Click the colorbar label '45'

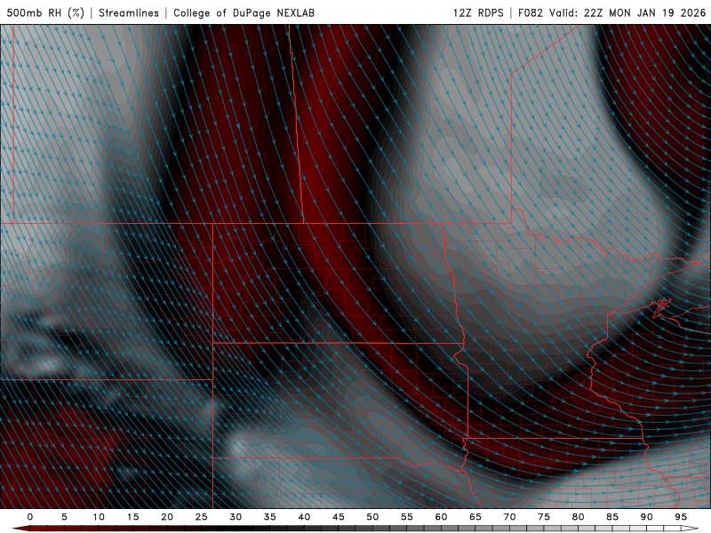[x=339, y=517]
